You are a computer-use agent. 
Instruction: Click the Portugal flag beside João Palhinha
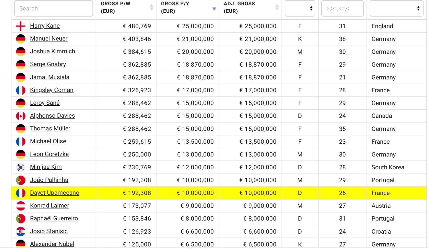[x=21, y=180]
